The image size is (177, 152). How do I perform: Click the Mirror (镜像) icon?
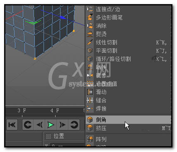(x=90, y=75)
